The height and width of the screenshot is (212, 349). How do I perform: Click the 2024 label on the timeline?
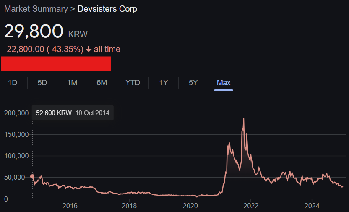pyautogui.click(x=312, y=206)
